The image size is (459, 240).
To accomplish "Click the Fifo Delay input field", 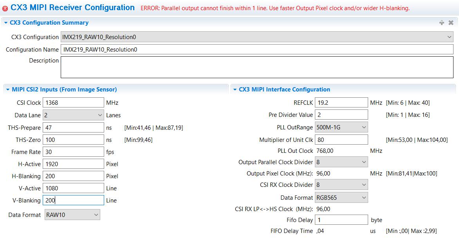I will pyautogui.click(x=341, y=220).
